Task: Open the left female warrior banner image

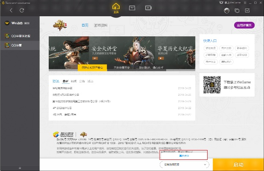Action: (x=69, y=50)
